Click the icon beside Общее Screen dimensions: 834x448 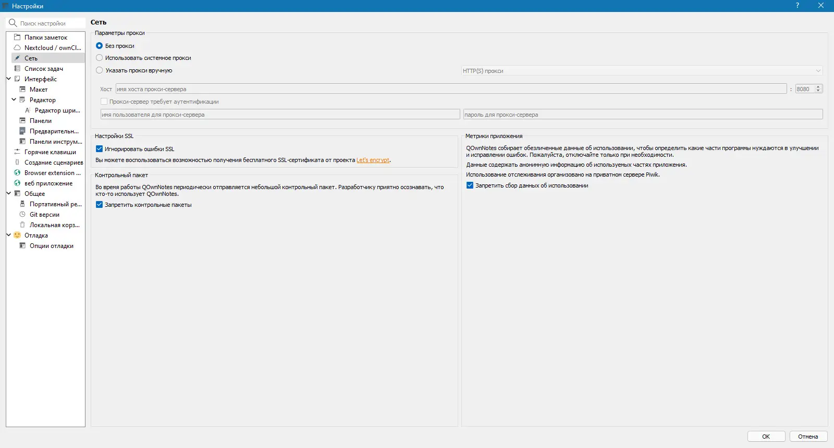pos(17,194)
